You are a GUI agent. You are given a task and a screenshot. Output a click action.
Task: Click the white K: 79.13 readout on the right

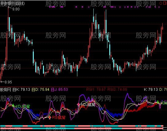pyautogui.click(x=151, y=90)
